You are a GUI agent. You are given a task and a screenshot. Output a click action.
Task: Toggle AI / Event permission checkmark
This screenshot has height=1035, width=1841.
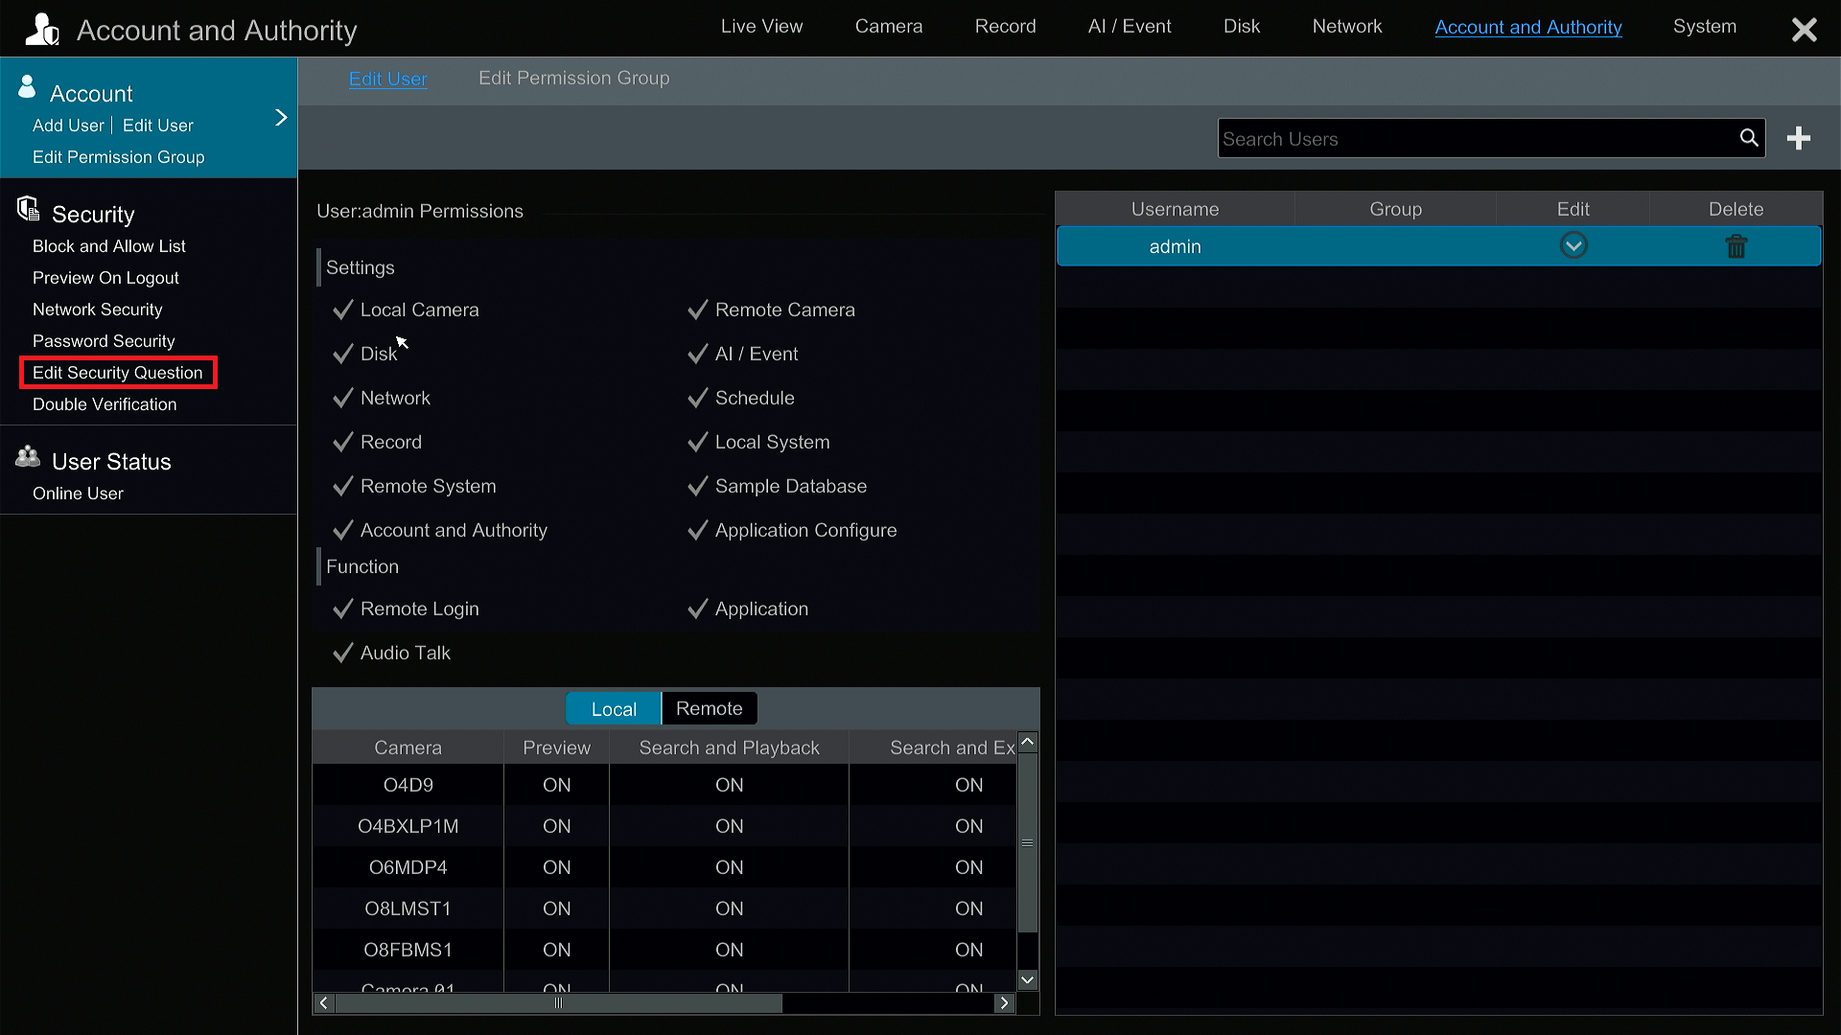[x=698, y=354]
